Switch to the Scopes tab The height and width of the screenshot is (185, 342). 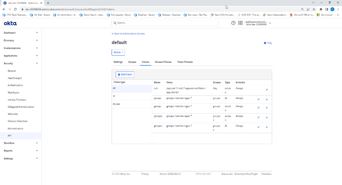click(132, 62)
